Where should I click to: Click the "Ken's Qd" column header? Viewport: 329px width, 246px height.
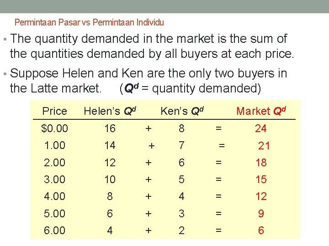[x=182, y=111]
